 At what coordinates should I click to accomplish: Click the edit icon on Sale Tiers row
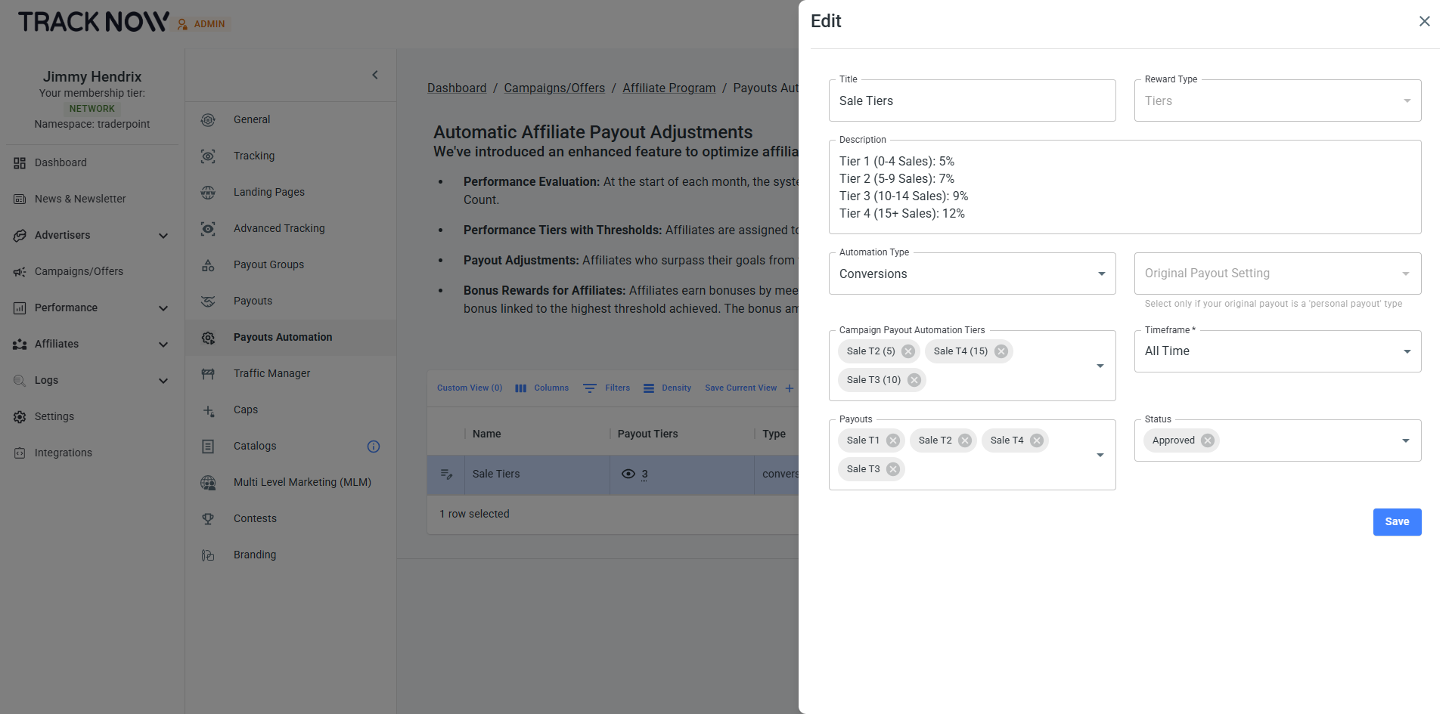(x=446, y=474)
